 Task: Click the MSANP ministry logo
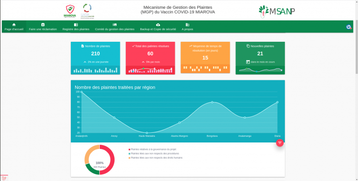[x=277, y=11]
